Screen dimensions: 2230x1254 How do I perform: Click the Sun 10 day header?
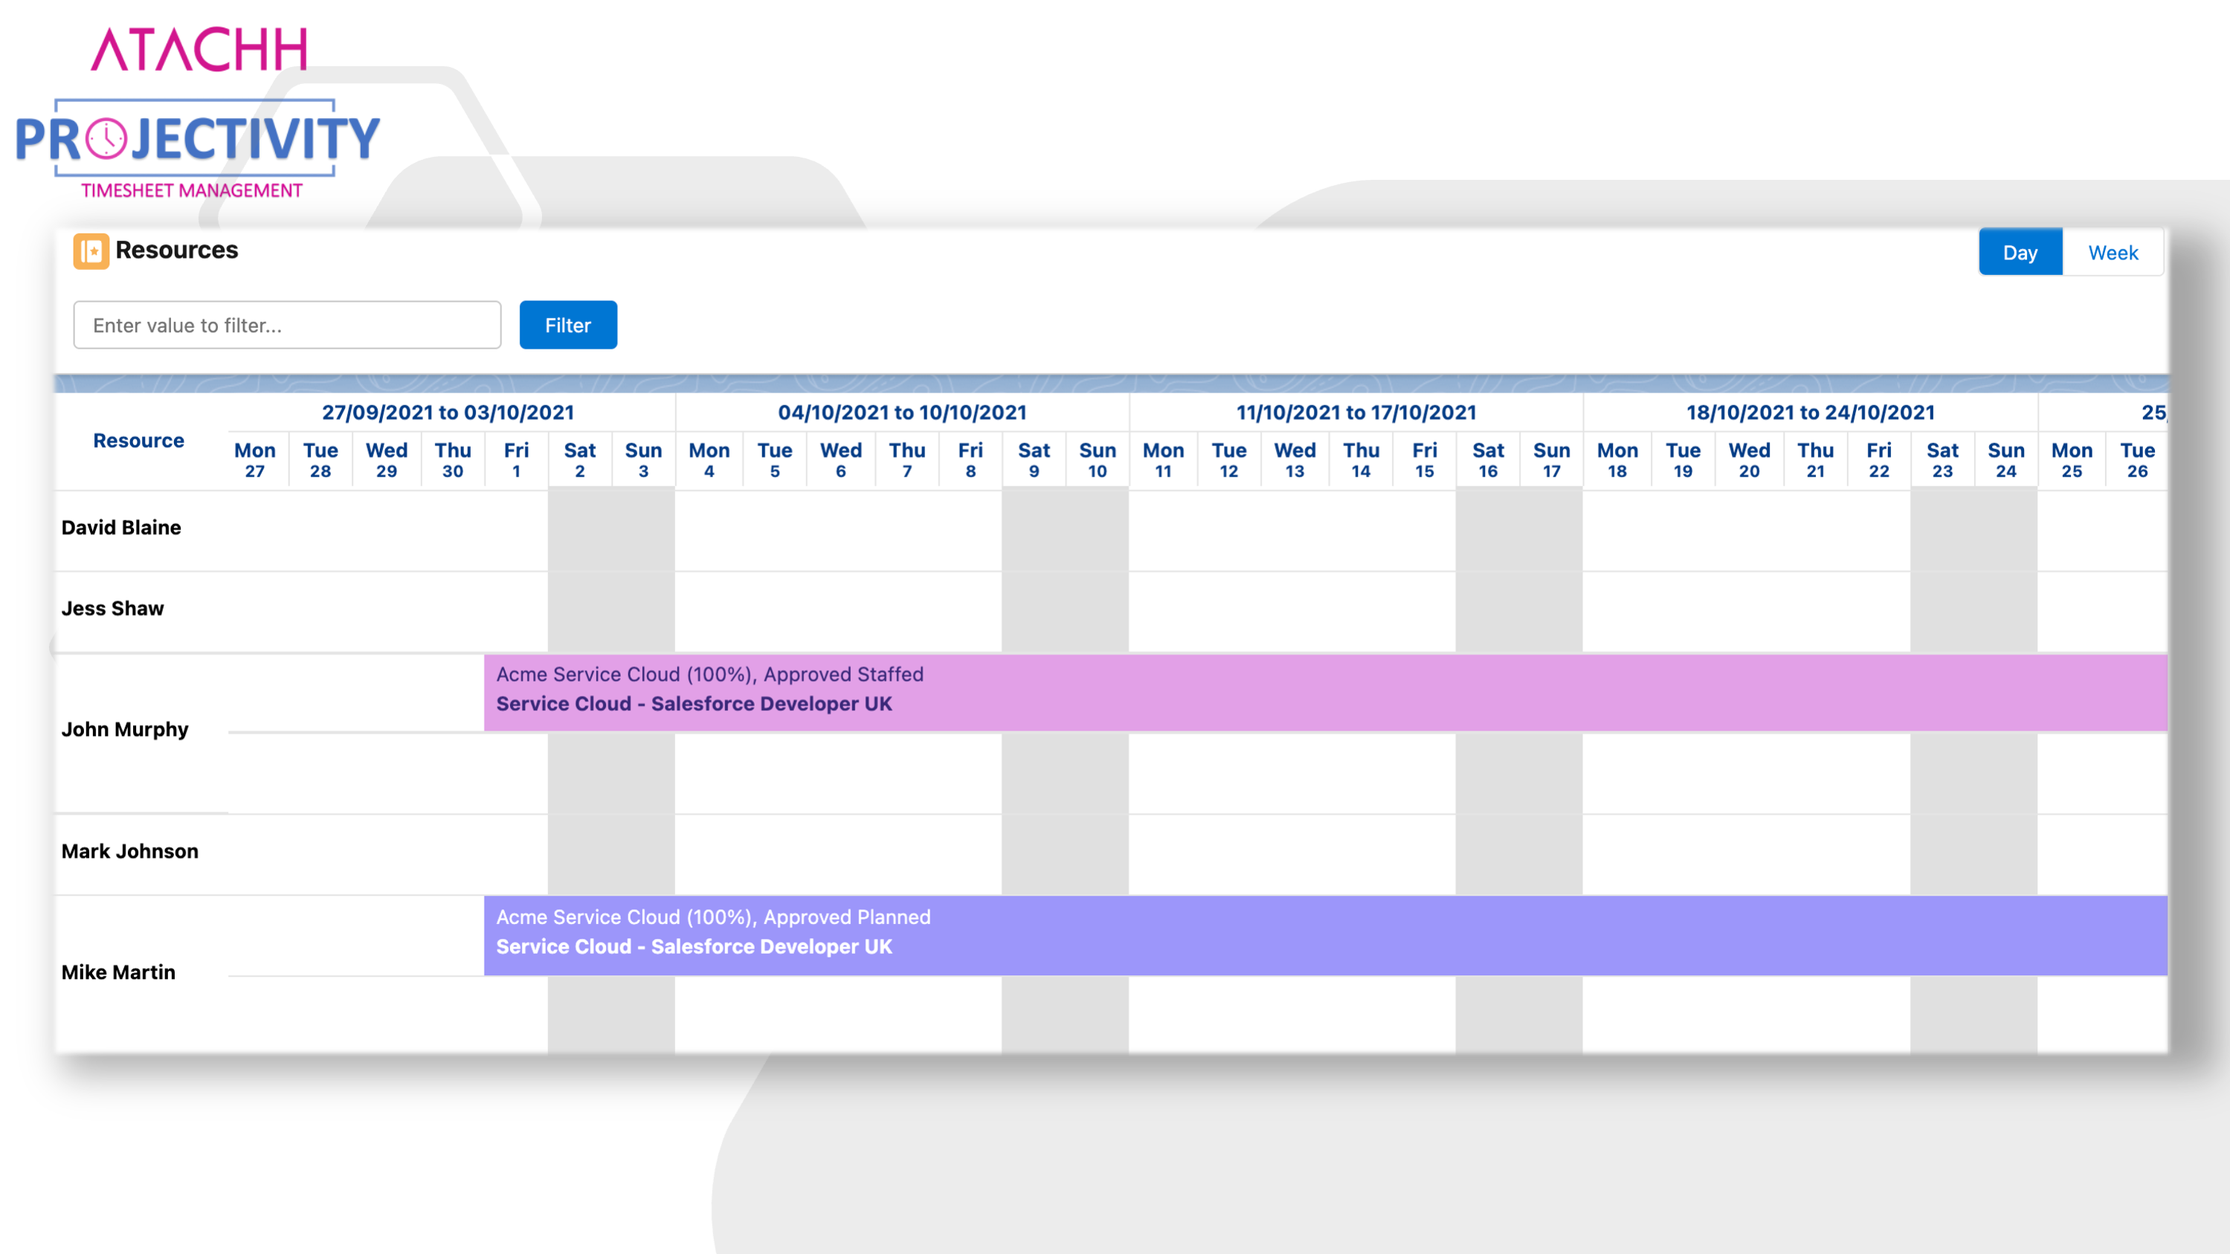1098,459
